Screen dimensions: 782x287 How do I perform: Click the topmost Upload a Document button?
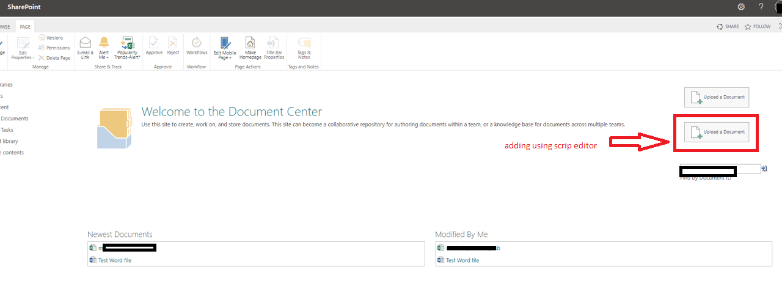[x=717, y=97]
